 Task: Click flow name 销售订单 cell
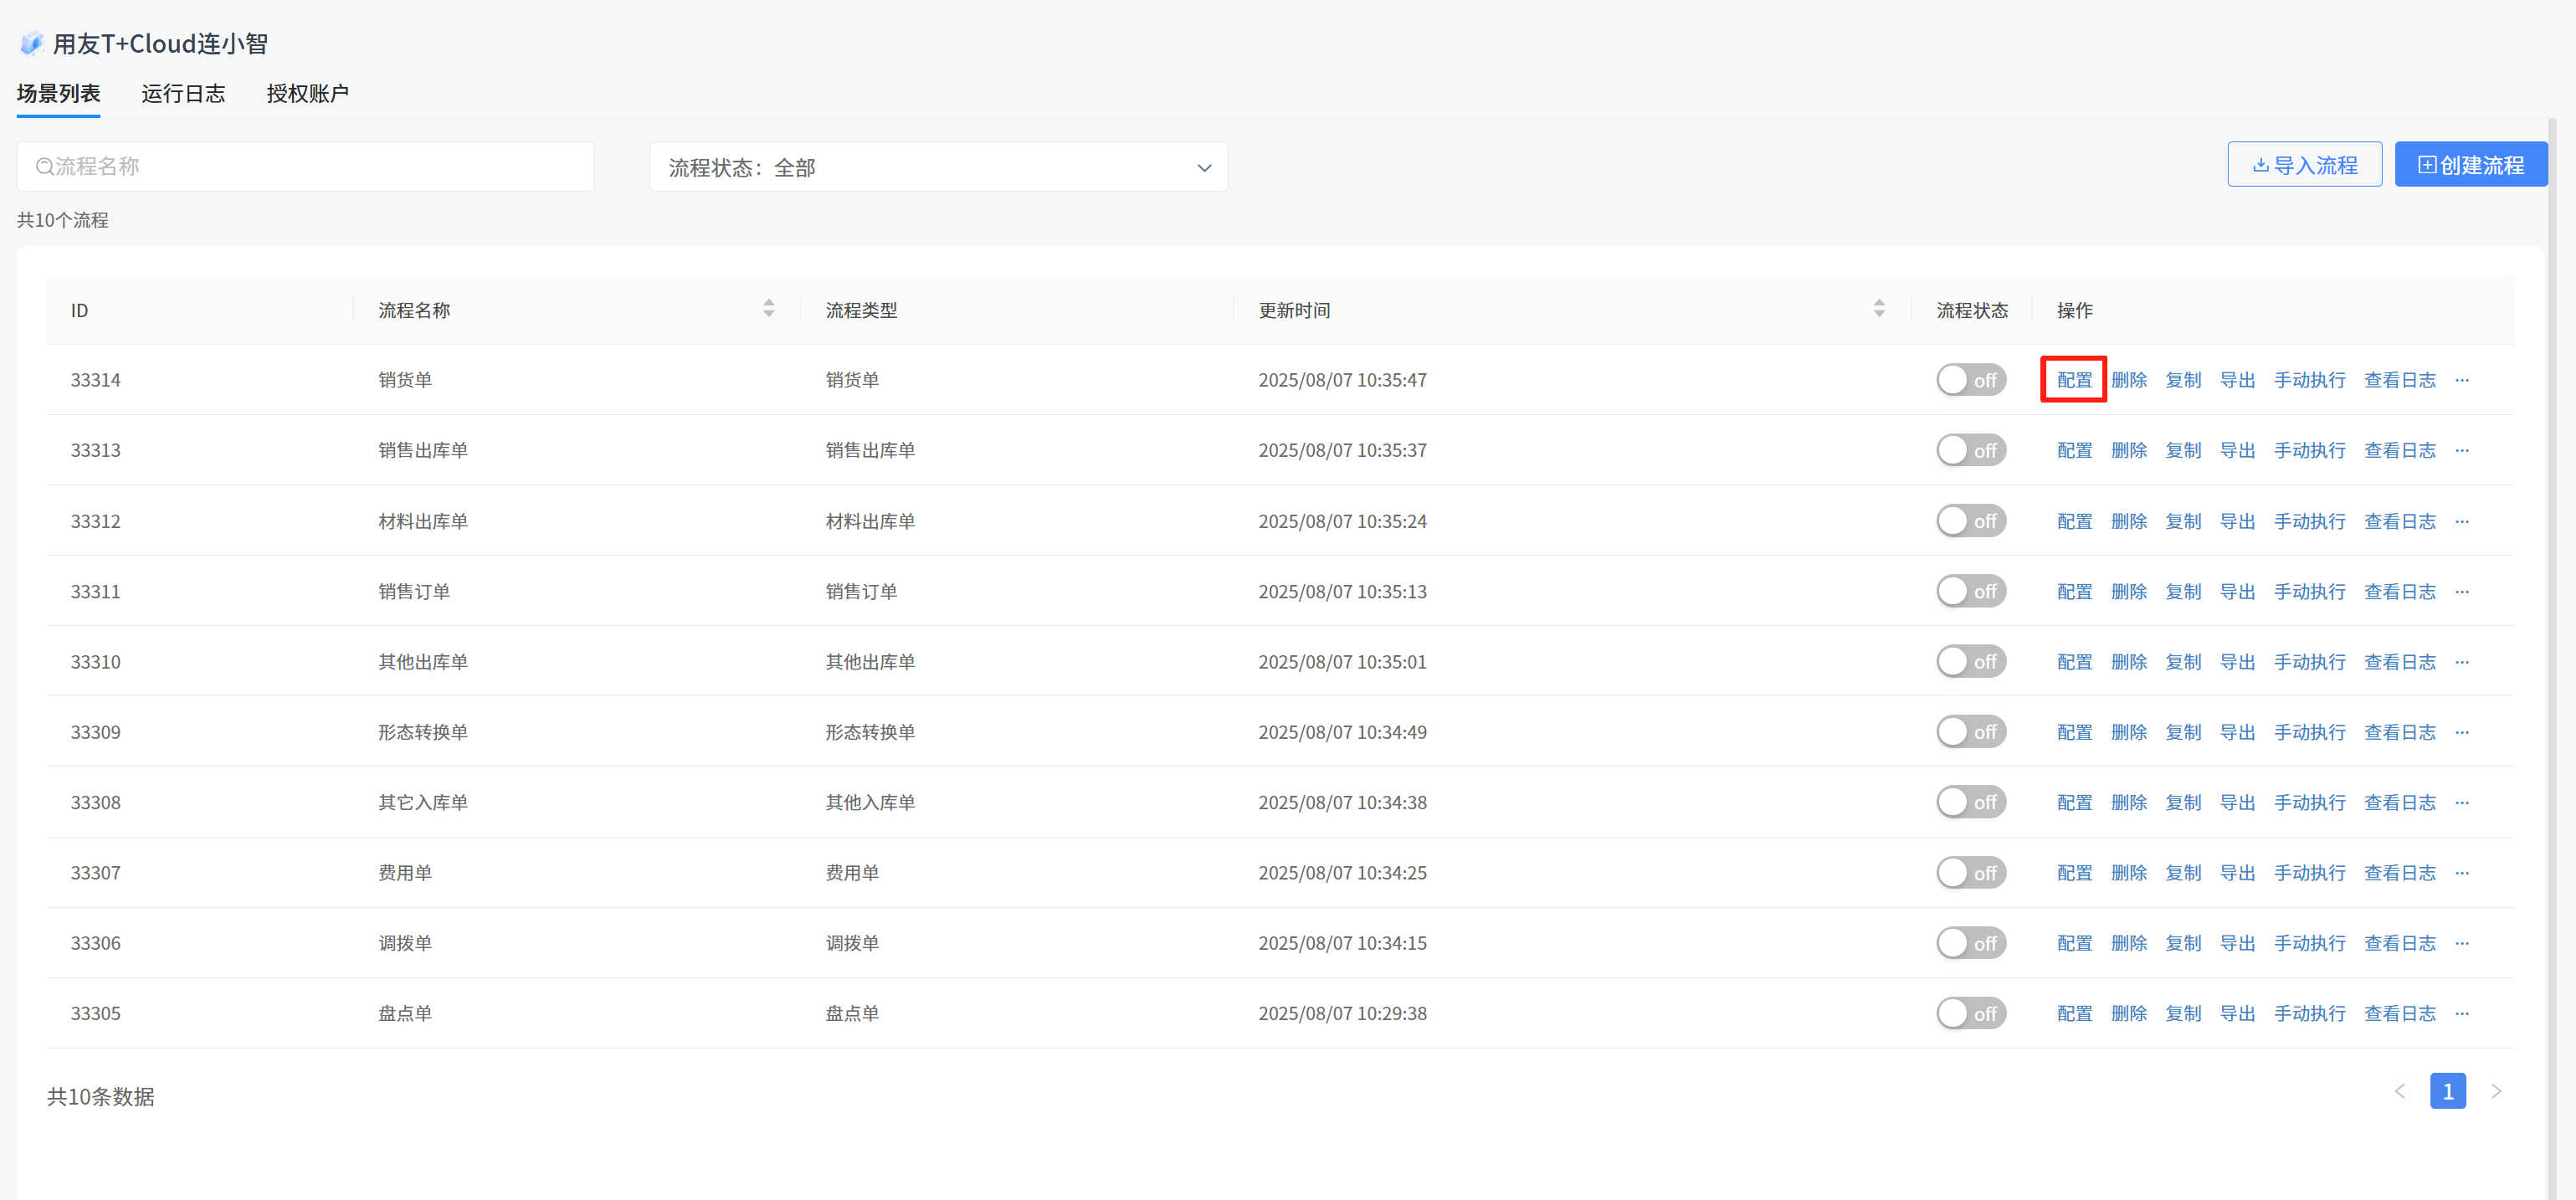tap(413, 591)
